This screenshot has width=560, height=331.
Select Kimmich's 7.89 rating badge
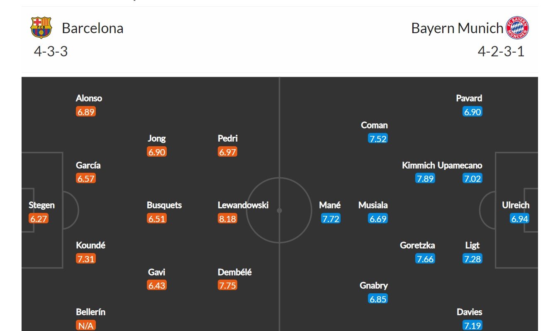coord(425,179)
